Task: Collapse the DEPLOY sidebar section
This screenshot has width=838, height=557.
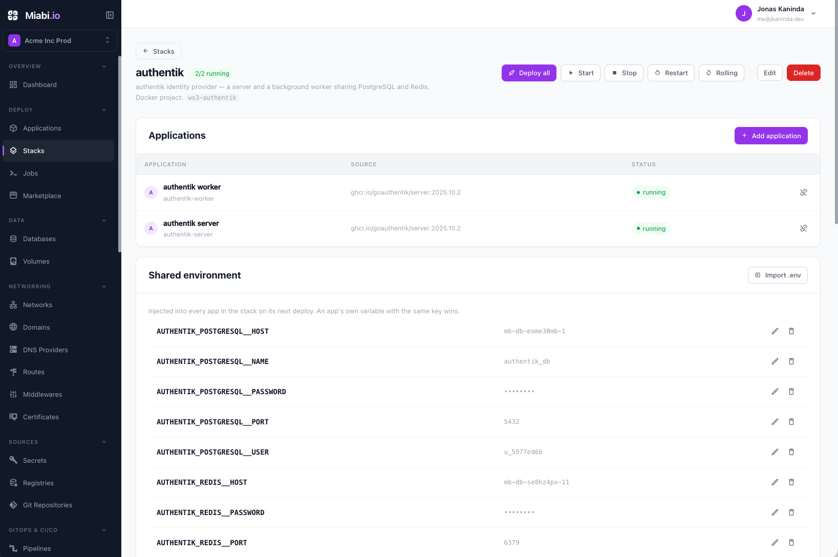Action: coord(104,110)
